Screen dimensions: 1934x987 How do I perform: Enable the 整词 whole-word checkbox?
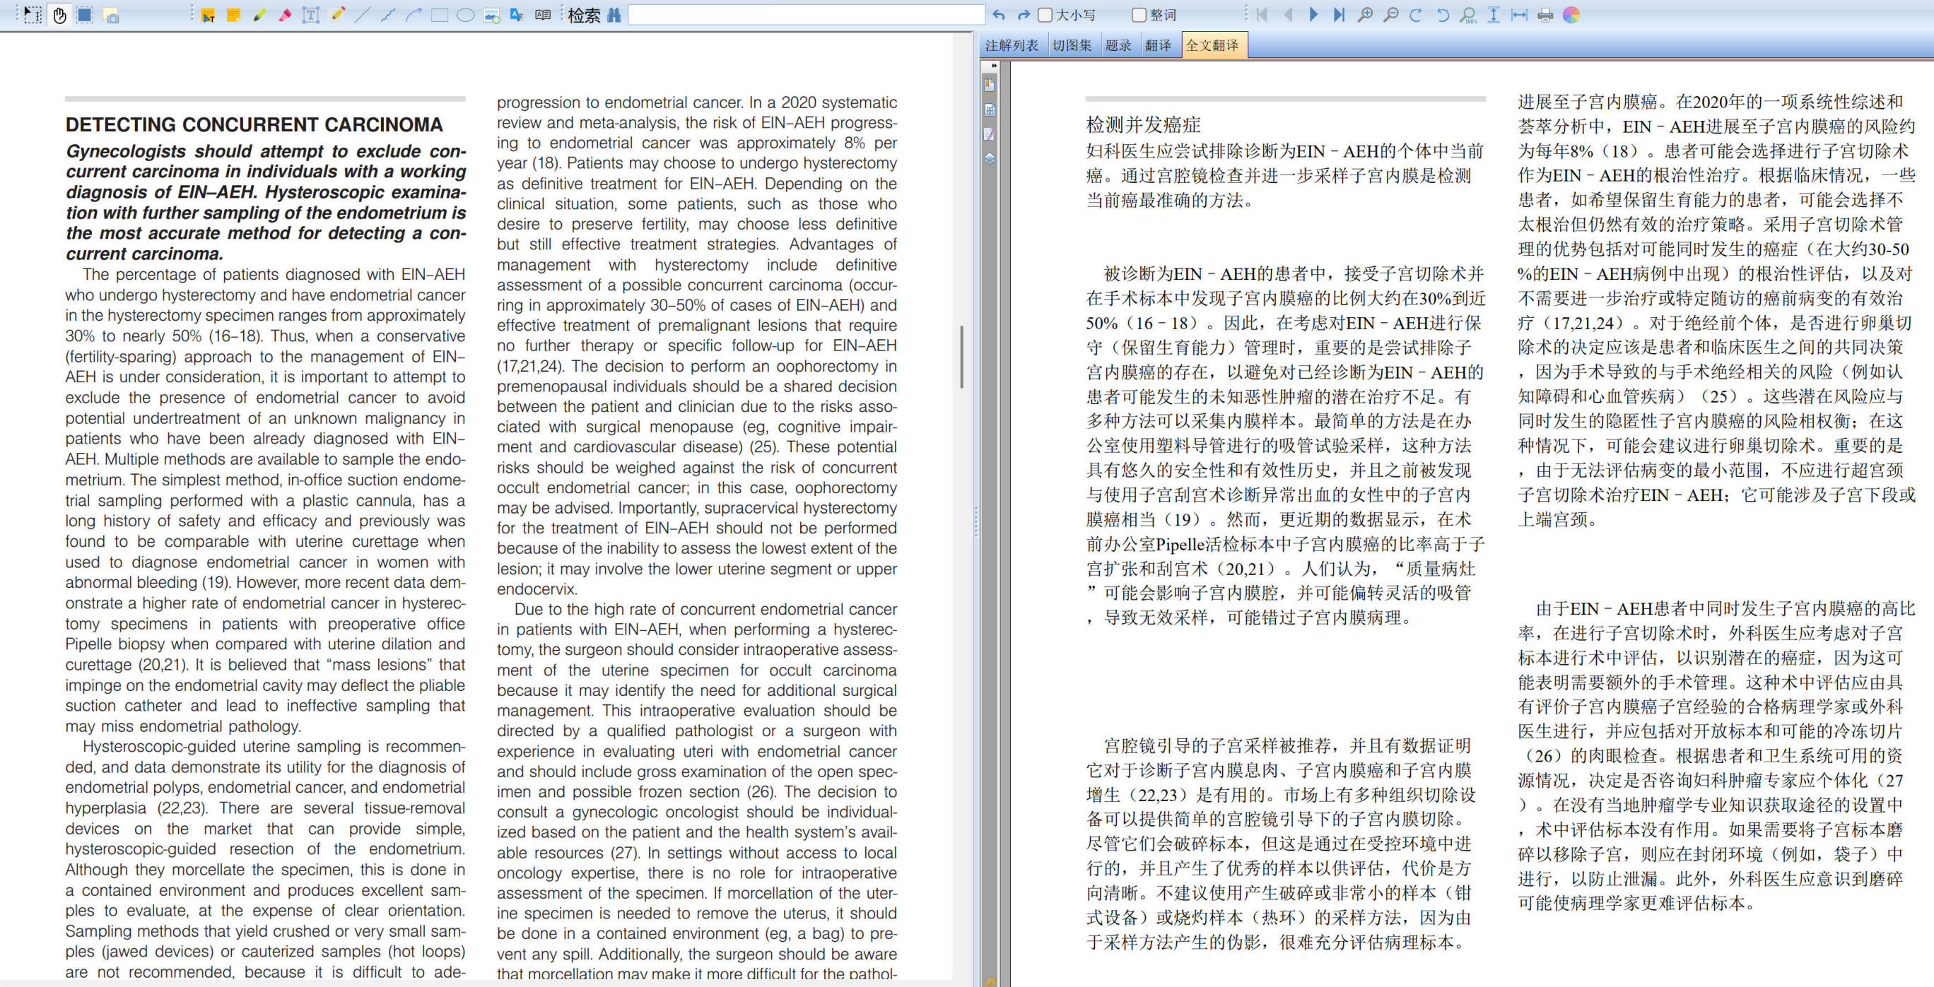[x=1139, y=15]
